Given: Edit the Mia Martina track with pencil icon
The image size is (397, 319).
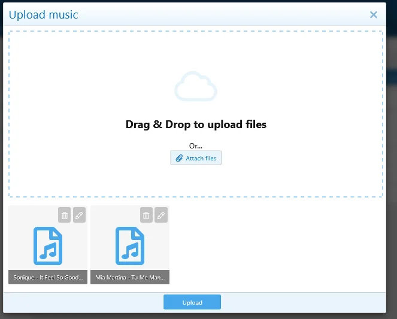Looking at the screenshot, I should (x=161, y=215).
